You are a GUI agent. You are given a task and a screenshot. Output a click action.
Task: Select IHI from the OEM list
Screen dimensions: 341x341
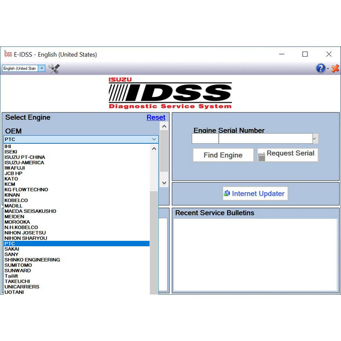pos(77,146)
